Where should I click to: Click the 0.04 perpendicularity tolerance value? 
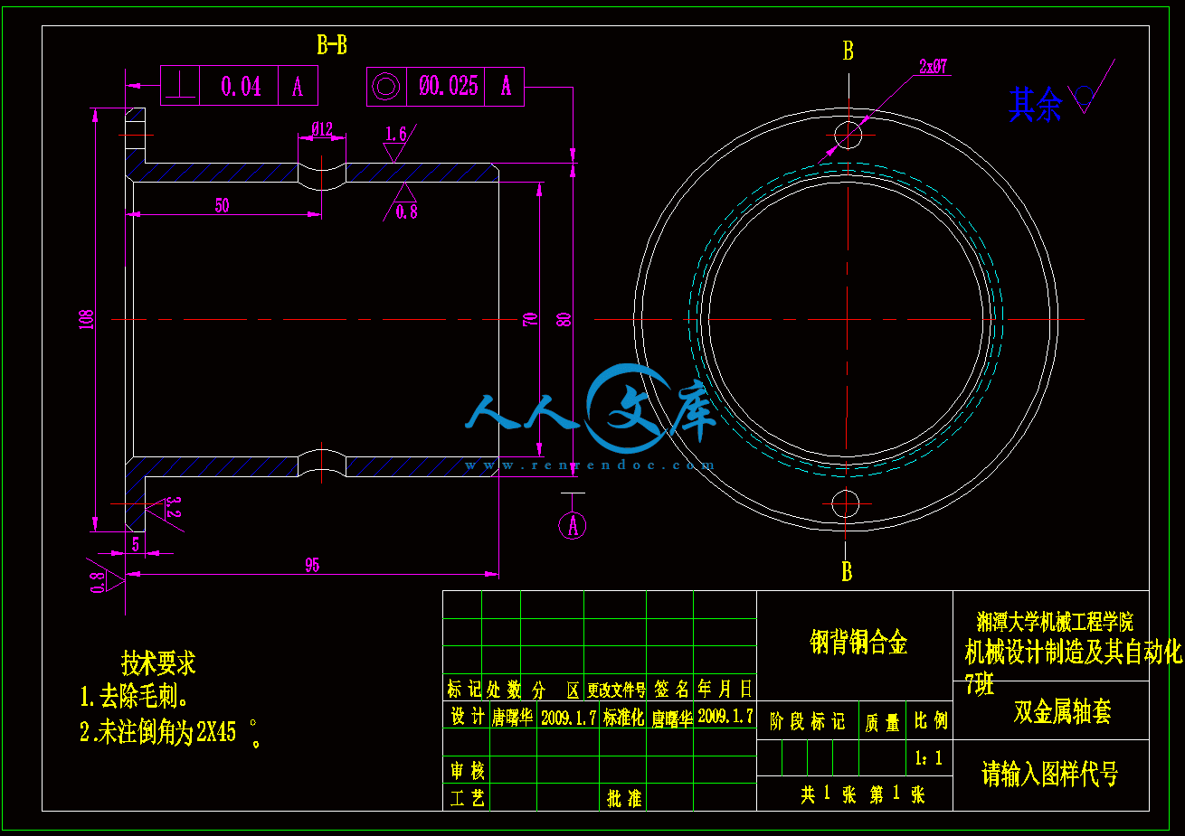[241, 87]
